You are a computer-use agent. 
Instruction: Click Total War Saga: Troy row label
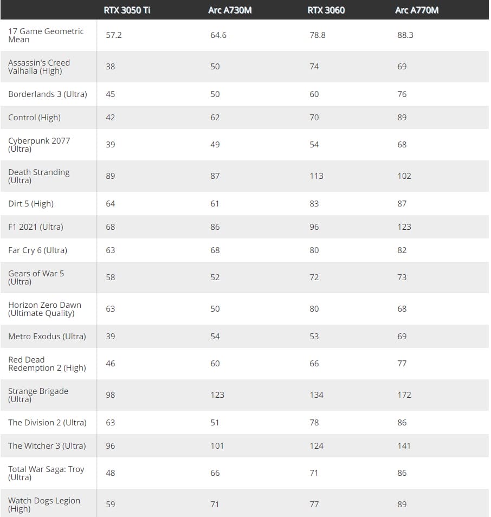pos(46,473)
